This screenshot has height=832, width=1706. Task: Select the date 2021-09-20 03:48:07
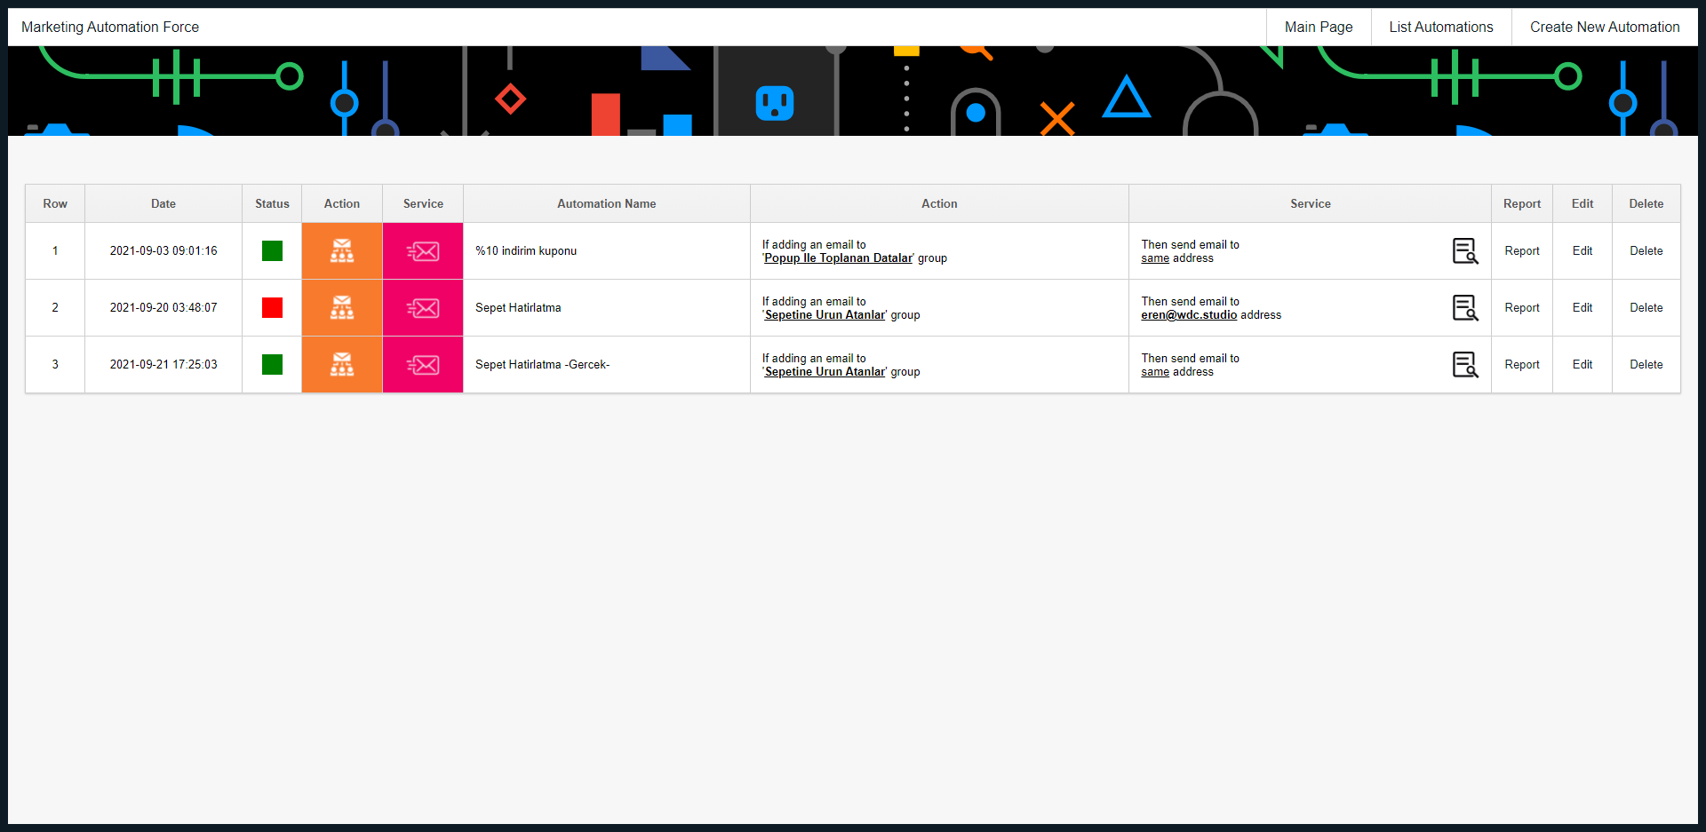(163, 308)
